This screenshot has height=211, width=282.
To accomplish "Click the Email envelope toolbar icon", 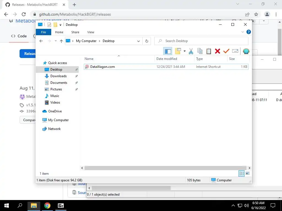I will pos(235,51).
